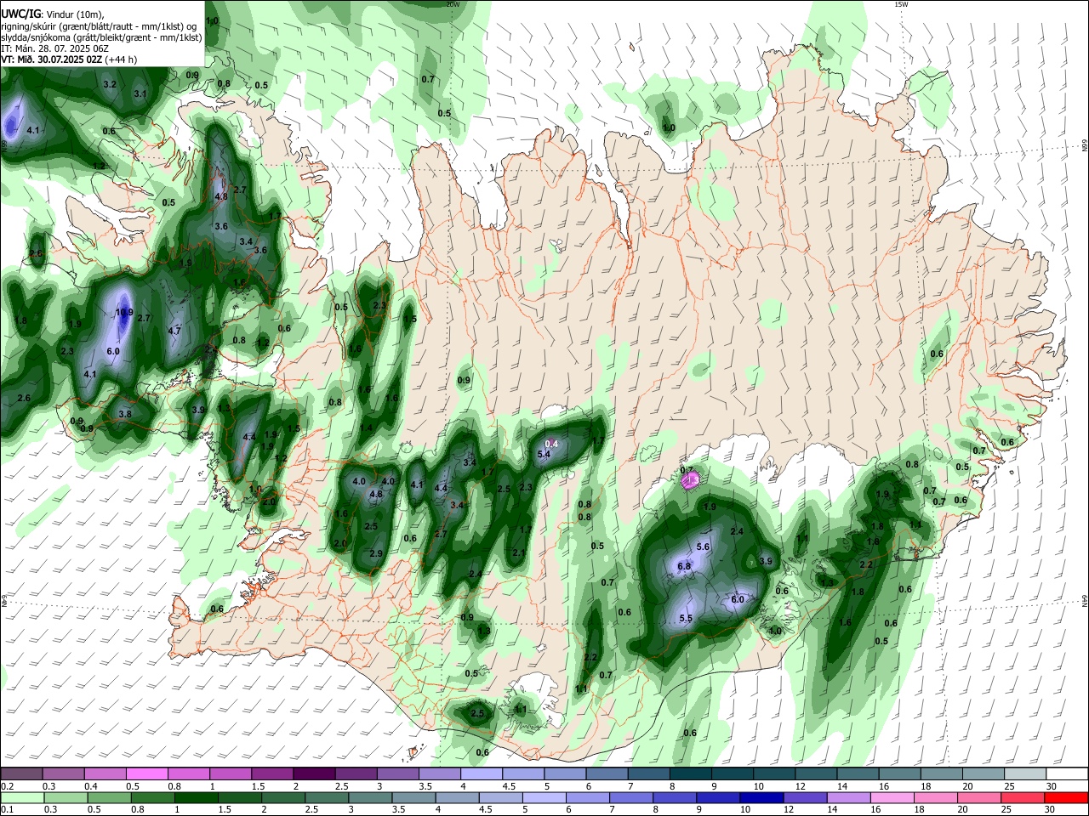
Task: Click the 30 label in the top legend row
Action: point(1052,786)
